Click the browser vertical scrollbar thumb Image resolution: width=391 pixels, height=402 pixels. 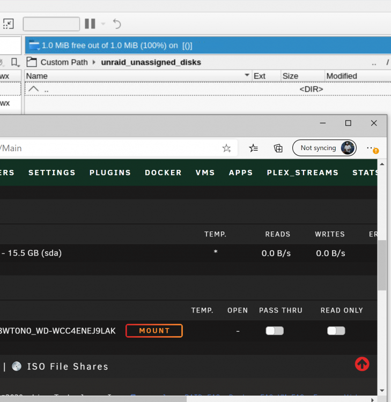tap(382, 265)
